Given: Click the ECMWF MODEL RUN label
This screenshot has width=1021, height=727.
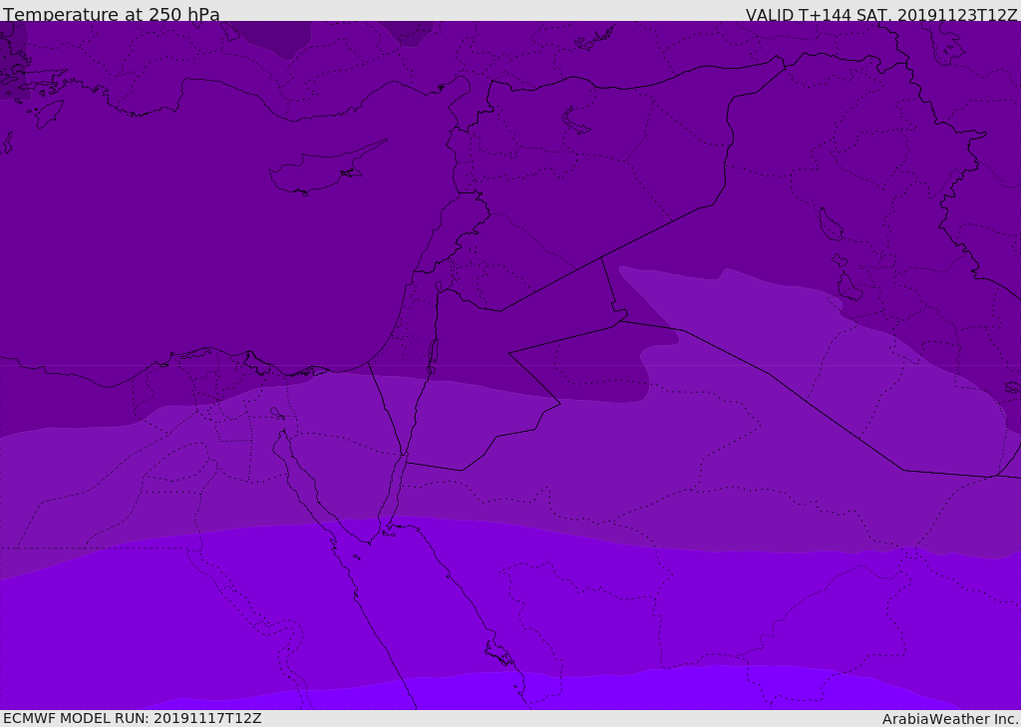Looking at the screenshot, I should click(x=132, y=718).
